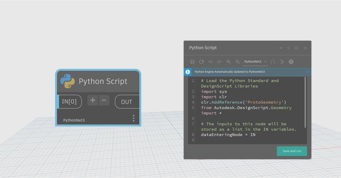This screenshot has height=178, width=341.
Task: Open the PythonNet3 engine dropdown
Action: pyautogui.click(x=255, y=62)
